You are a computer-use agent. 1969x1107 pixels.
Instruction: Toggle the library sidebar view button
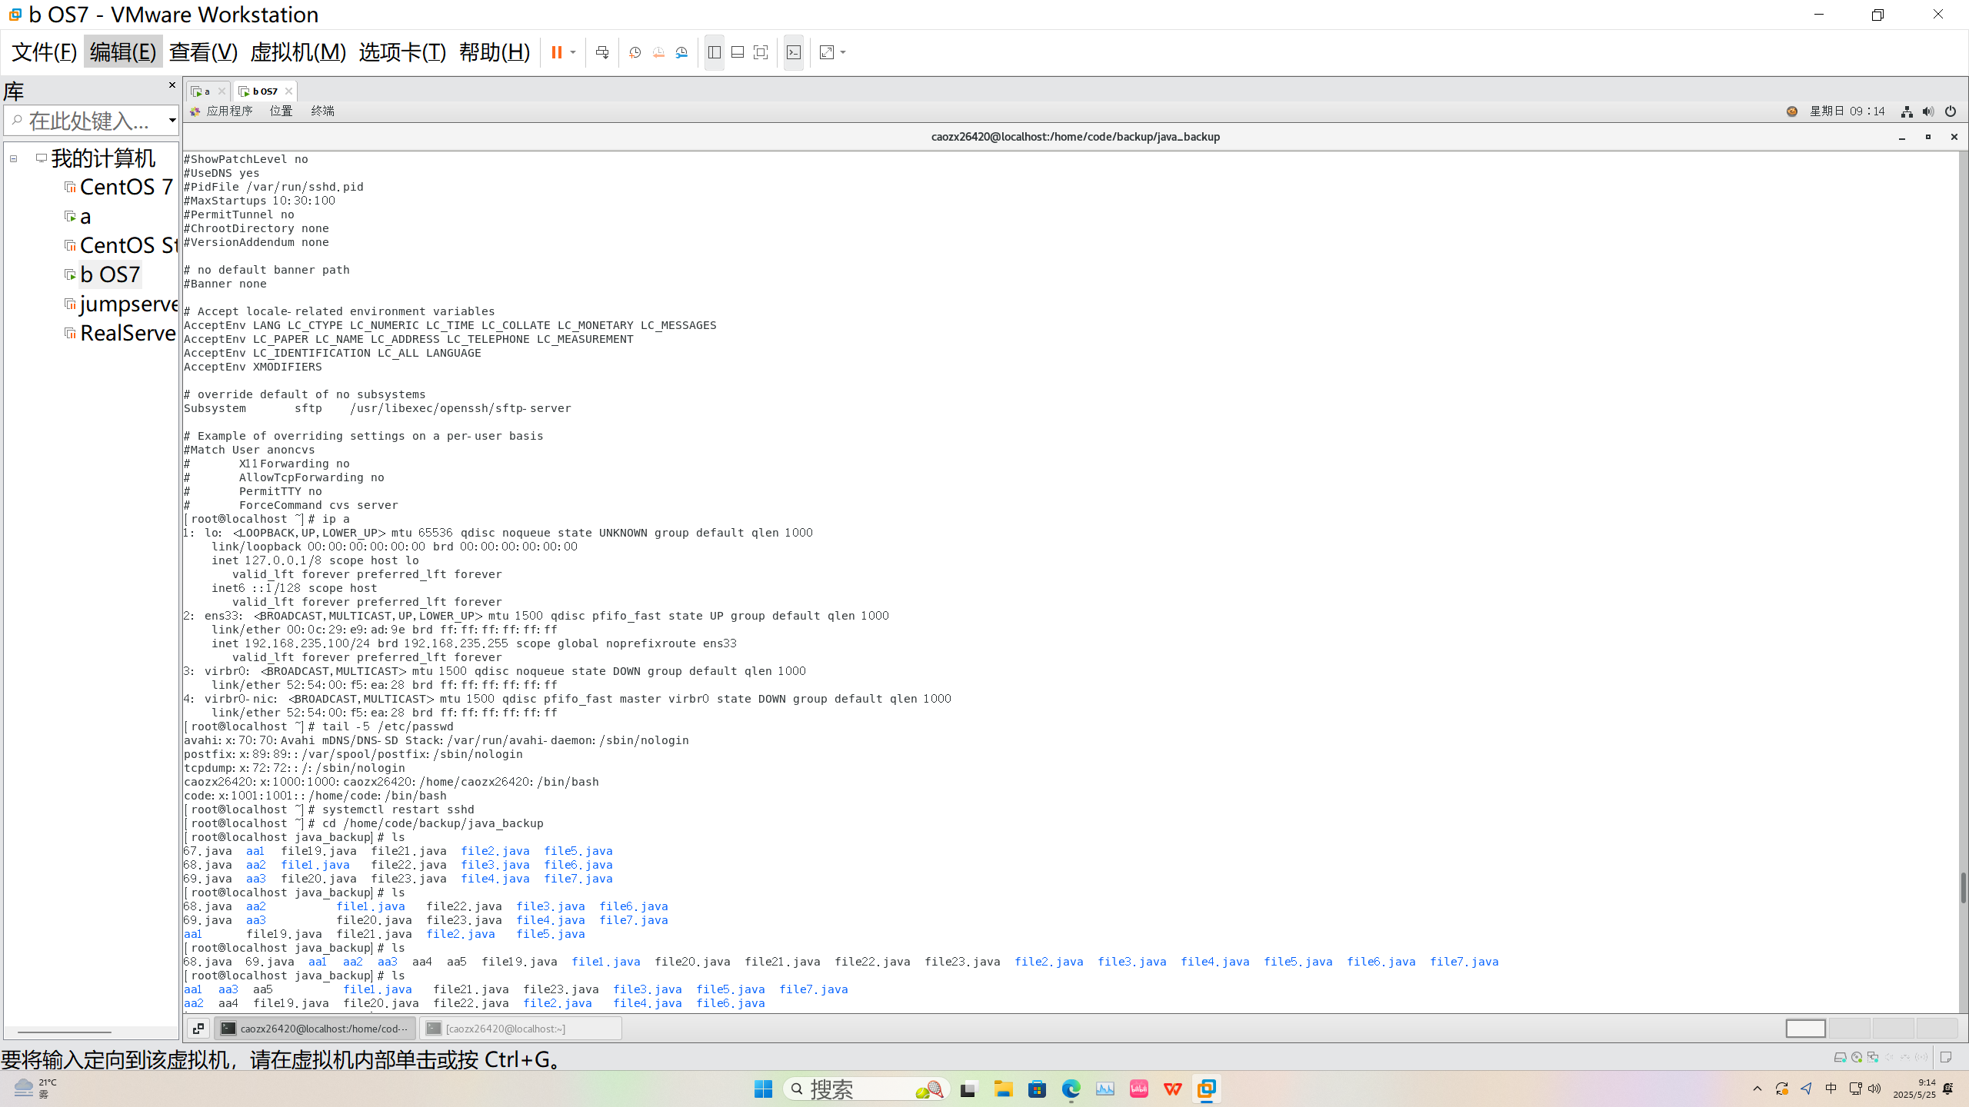coord(714,52)
